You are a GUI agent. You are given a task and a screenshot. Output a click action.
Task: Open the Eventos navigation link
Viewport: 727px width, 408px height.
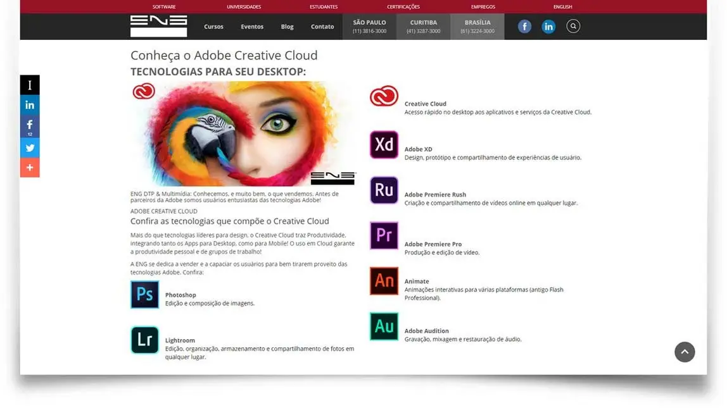pos(252,27)
